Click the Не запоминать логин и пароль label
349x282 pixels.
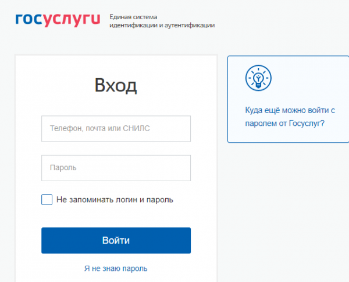click(115, 200)
